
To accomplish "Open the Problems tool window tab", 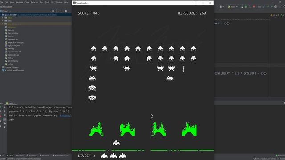I will 32,156.
